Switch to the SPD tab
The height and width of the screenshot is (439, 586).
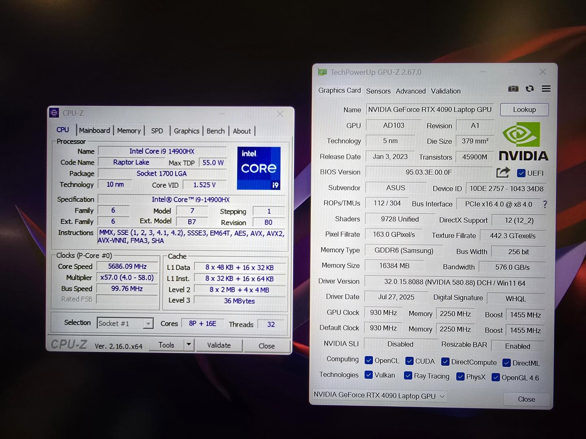point(157,131)
